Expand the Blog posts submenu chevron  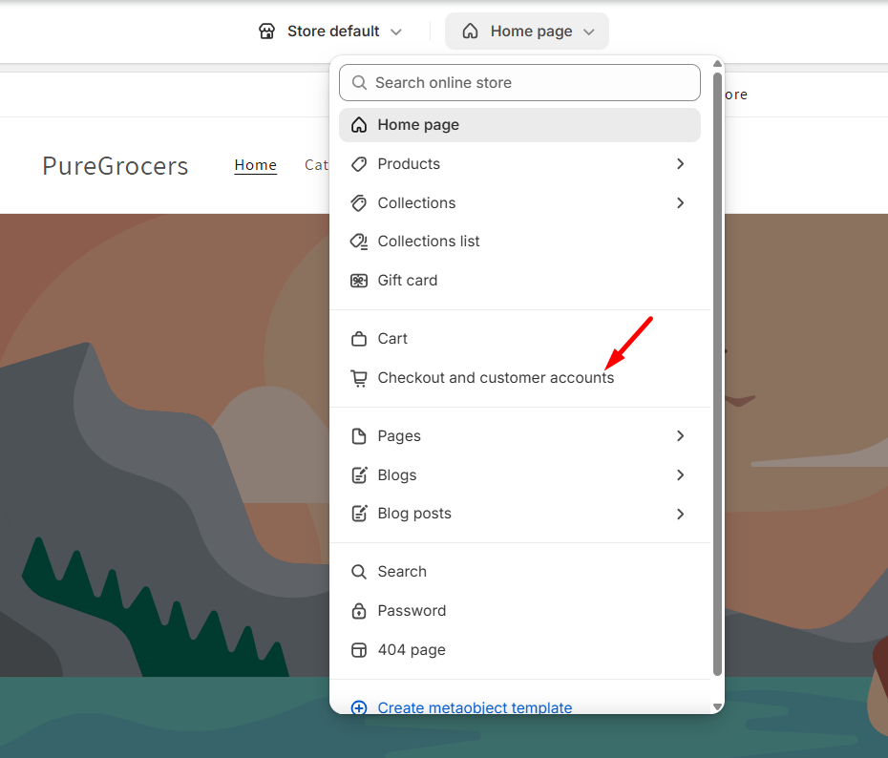(x=681, y=514)
